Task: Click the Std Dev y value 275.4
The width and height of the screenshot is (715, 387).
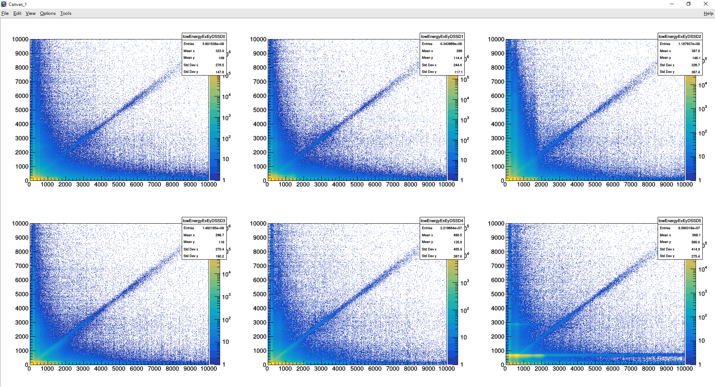Action: [x=696, y=256]
